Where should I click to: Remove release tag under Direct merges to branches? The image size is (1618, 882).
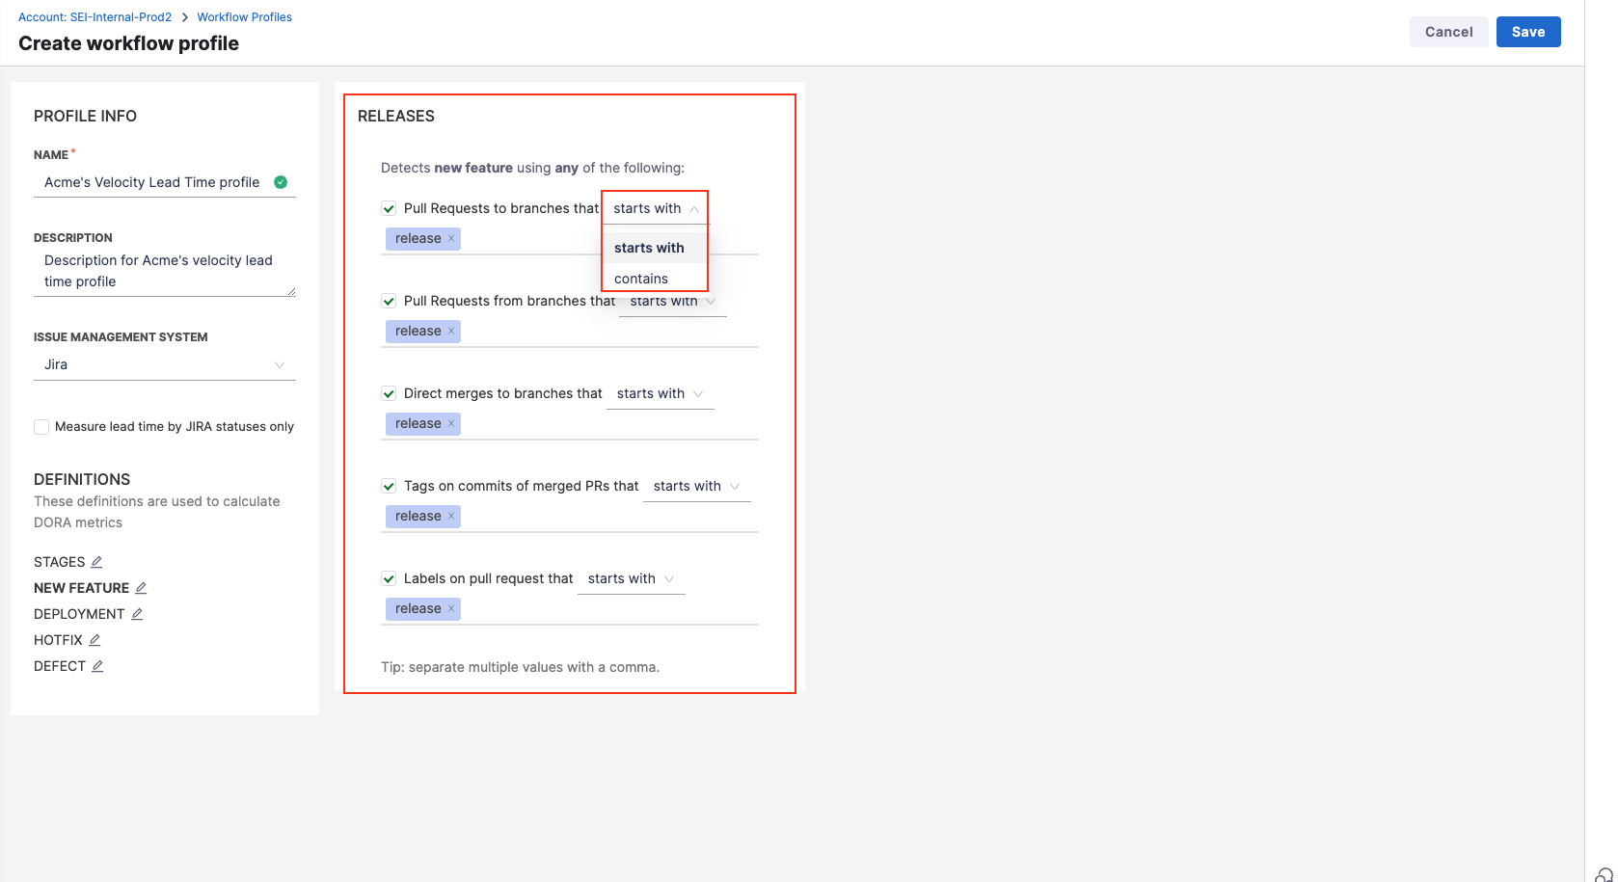(x=451, y=424)
